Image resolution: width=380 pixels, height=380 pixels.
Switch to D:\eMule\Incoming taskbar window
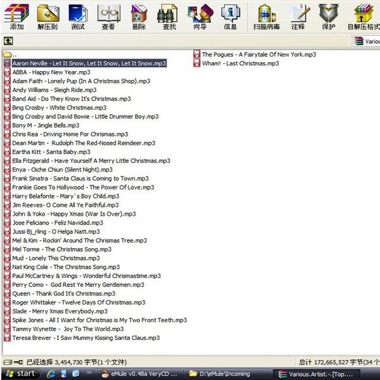227,374
